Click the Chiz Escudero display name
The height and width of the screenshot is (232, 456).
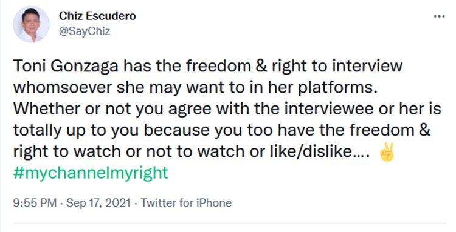97,16
